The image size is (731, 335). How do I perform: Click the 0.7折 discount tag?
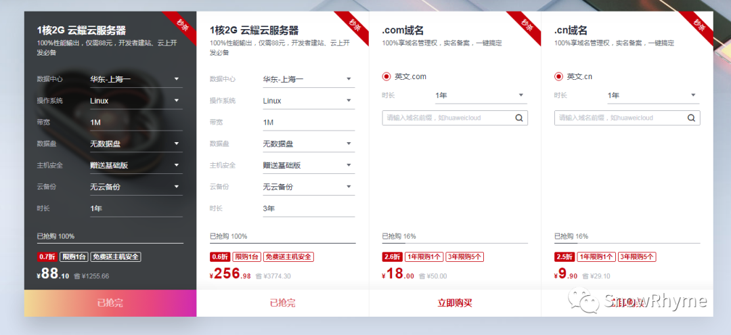point(47,256)
